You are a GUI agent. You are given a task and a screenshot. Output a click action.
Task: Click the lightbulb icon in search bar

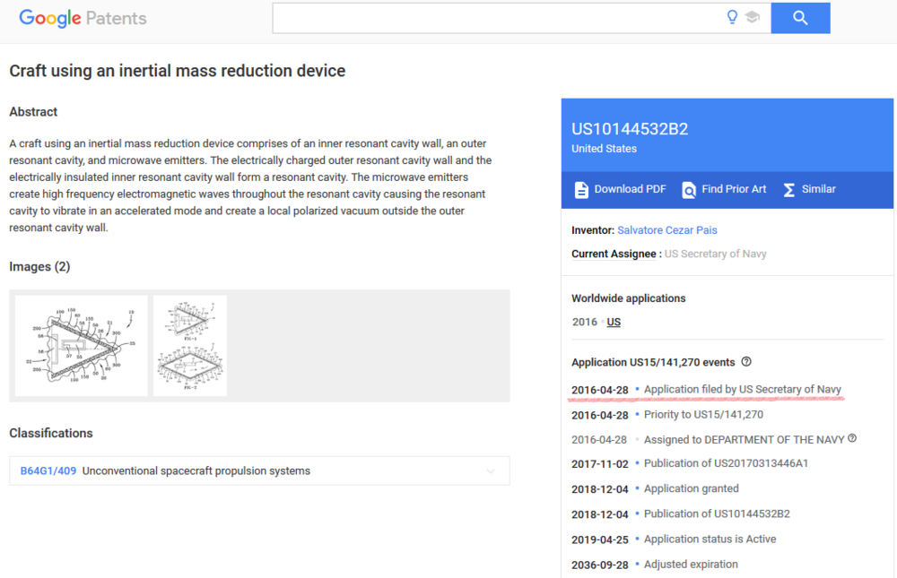[x=732, y=17]
